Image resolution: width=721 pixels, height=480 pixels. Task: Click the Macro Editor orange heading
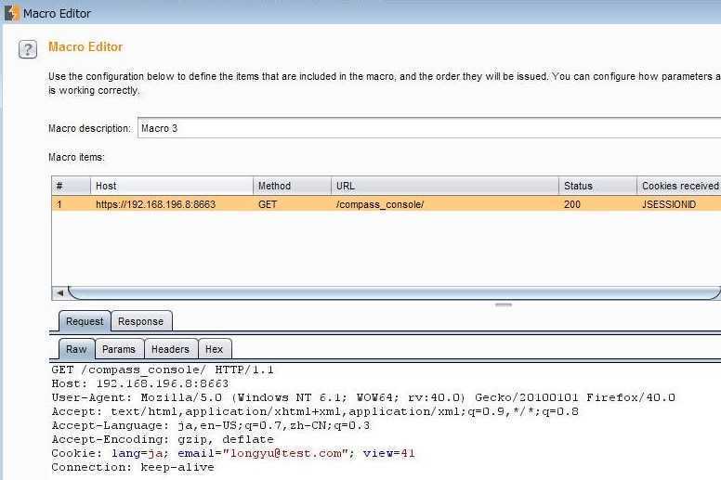coord(85,46)
